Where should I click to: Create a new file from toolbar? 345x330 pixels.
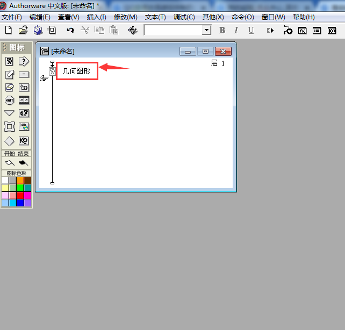click(9, 30)
